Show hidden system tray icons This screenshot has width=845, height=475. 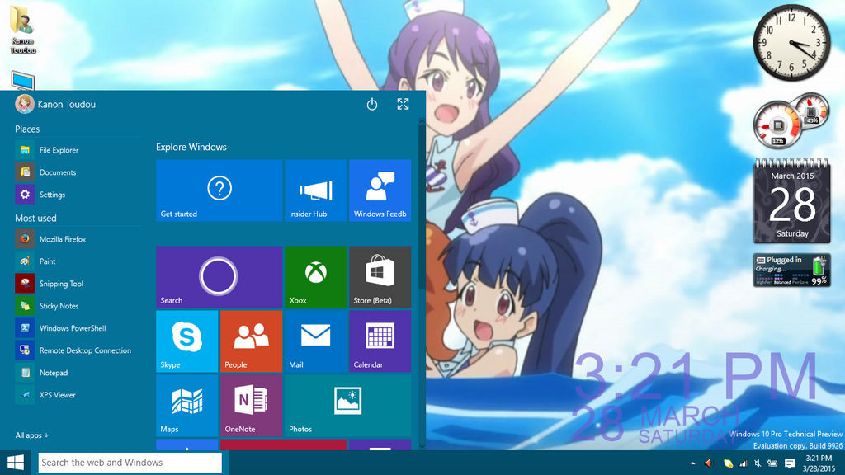click(693, 463)
